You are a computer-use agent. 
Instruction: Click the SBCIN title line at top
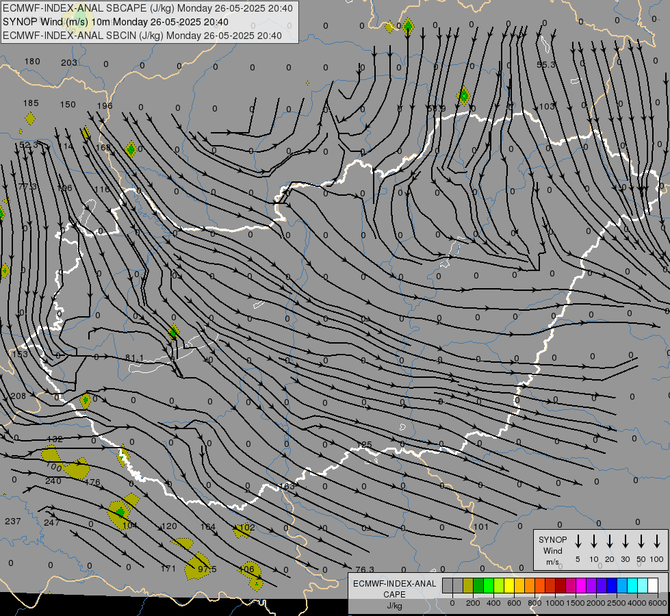point(142,36)
